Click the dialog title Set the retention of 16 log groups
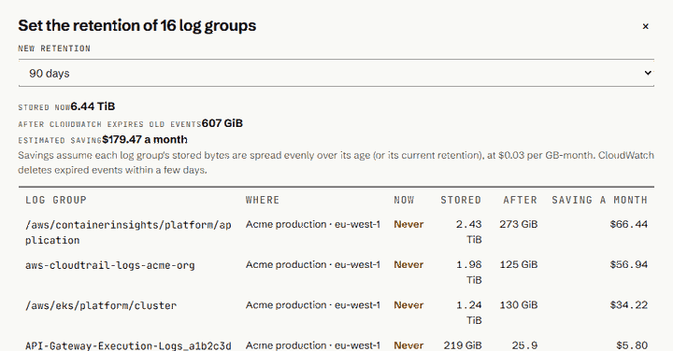 (136, 26)
